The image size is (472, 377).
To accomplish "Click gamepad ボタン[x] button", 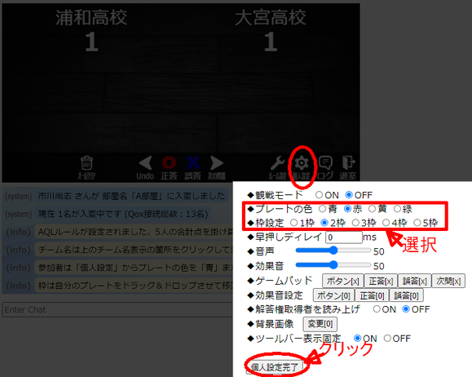I will [343, 281].
